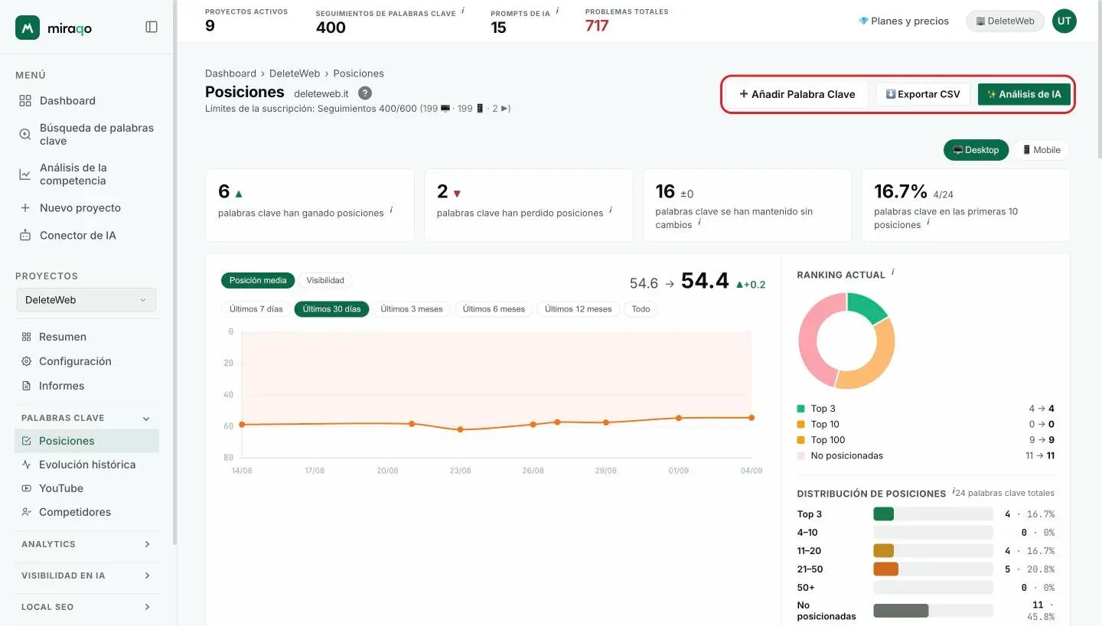Screen dimensions: 1102x626
Task: Collapse the Palabras Clave section
Action: pos(146,419)
